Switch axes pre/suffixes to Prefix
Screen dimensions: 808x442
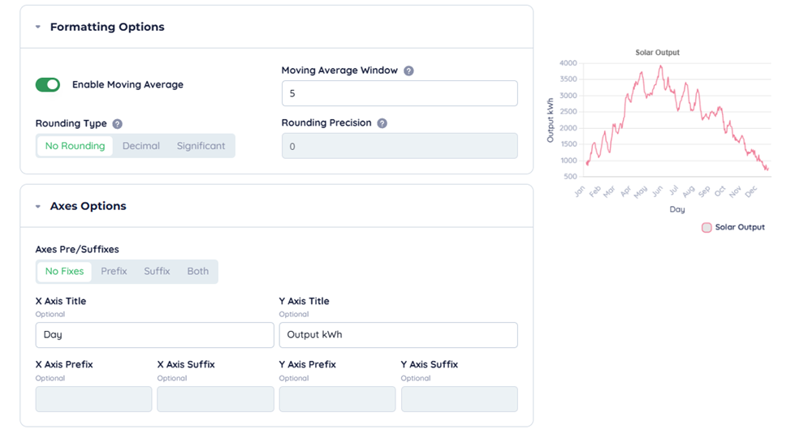(x=114, y=271)
